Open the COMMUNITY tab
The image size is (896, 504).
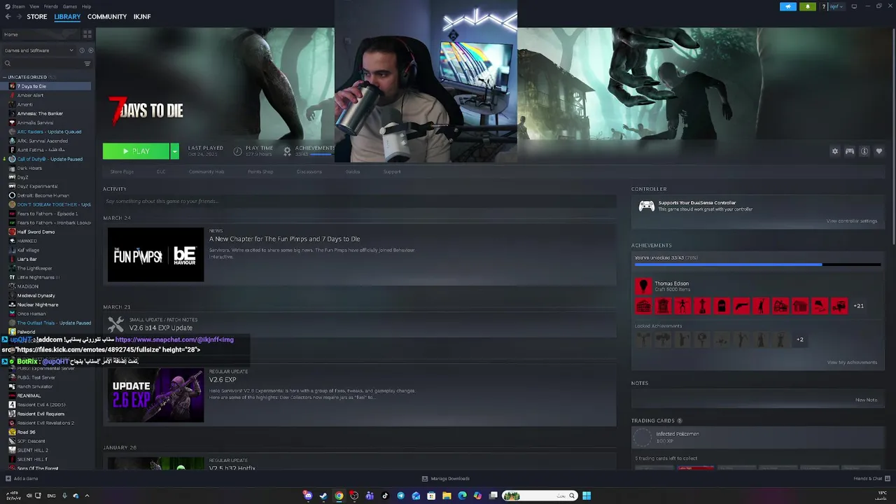pos(107,17)
